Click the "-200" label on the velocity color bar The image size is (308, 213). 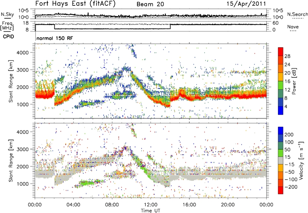coord(291,187)
